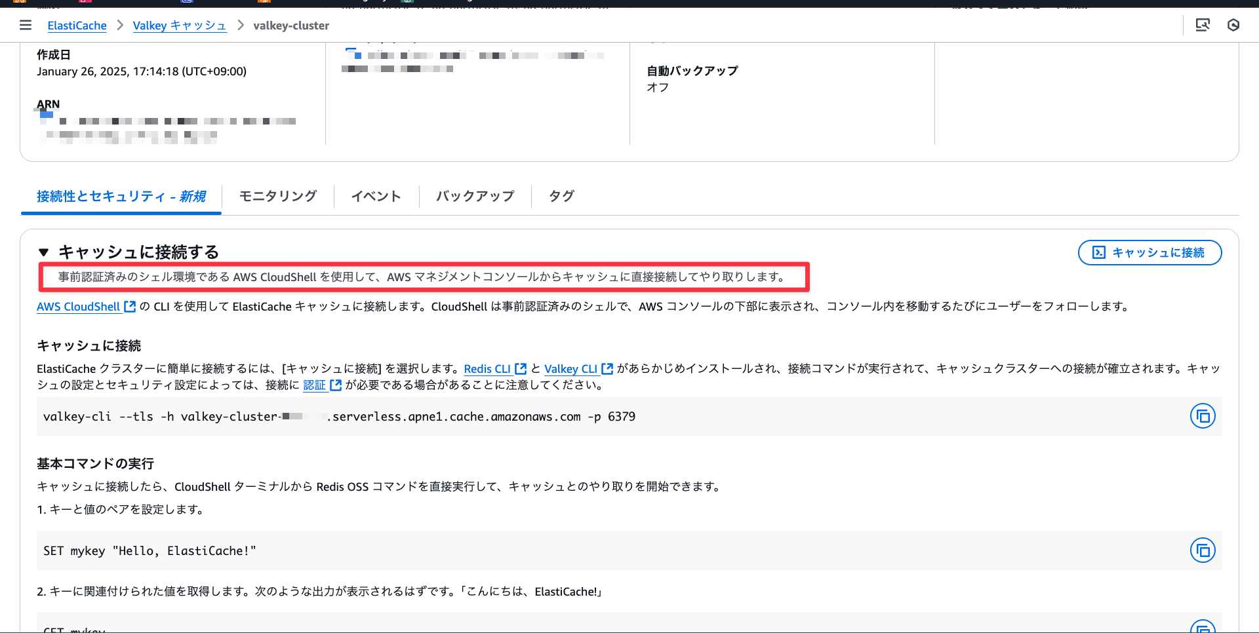
Task: Open the AWS CloudShell link
Action: (x=78, y=307)
